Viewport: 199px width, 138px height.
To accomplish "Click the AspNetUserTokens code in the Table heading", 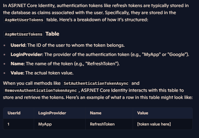I will point(24,34).
